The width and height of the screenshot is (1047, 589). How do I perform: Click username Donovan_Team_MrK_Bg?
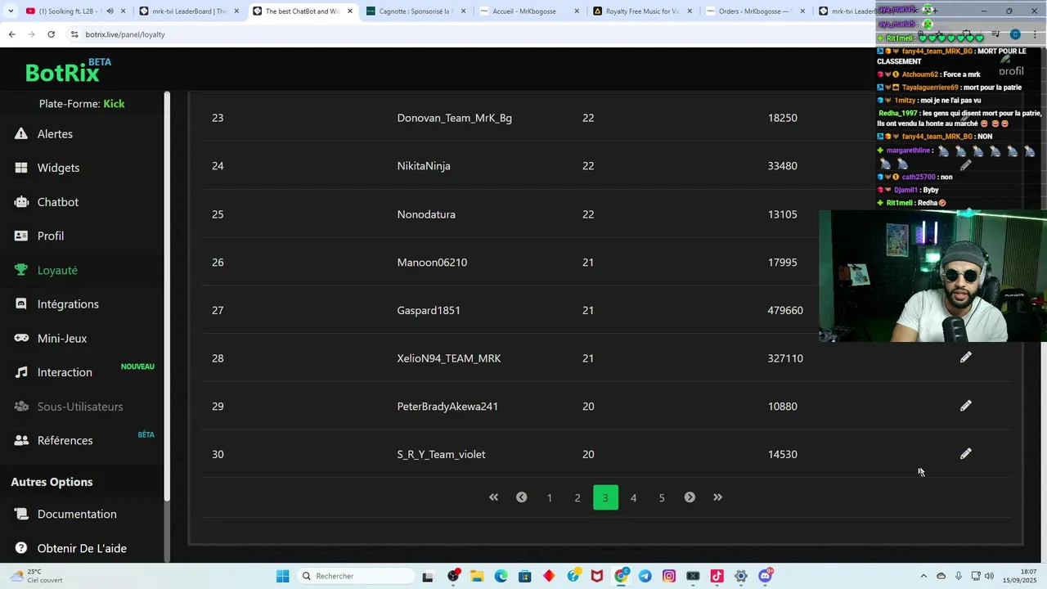[455, 118]
